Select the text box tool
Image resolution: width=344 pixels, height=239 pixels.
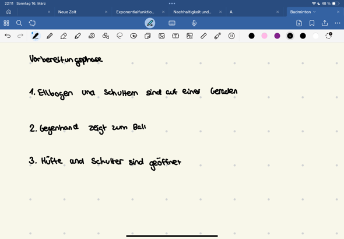[175, 36]
